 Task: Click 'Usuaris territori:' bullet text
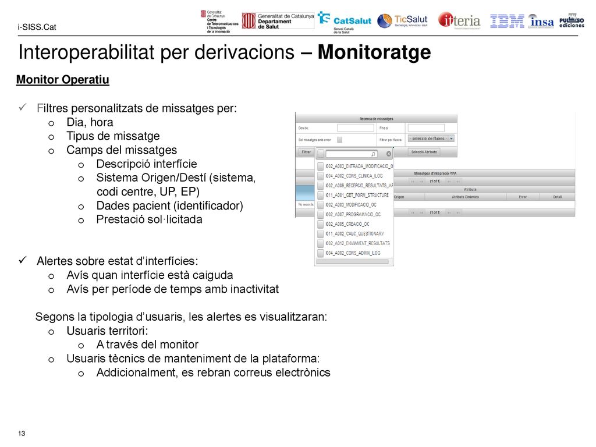107,331
